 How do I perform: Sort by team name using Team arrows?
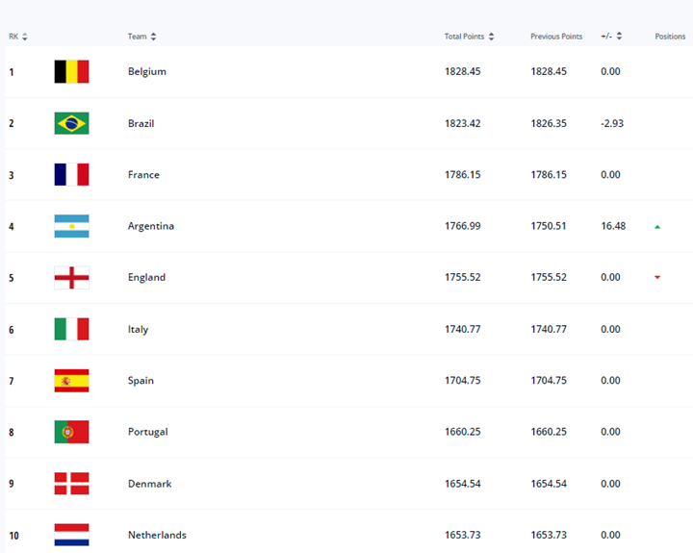point(153,37)
